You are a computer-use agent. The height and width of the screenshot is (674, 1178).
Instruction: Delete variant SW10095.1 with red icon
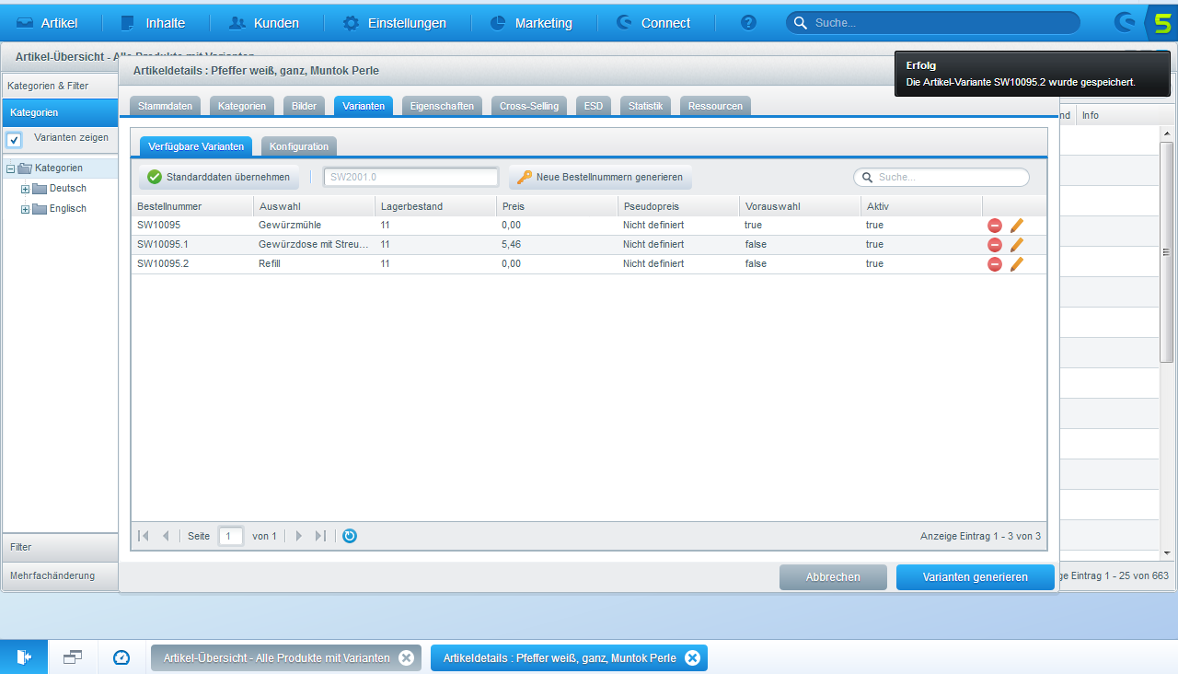tap(994, 245)
